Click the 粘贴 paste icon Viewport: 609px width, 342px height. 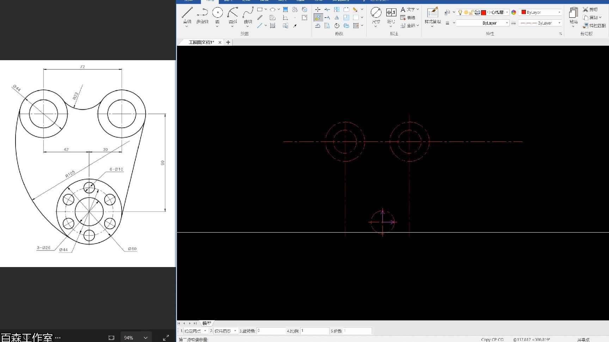coord(573,15)
